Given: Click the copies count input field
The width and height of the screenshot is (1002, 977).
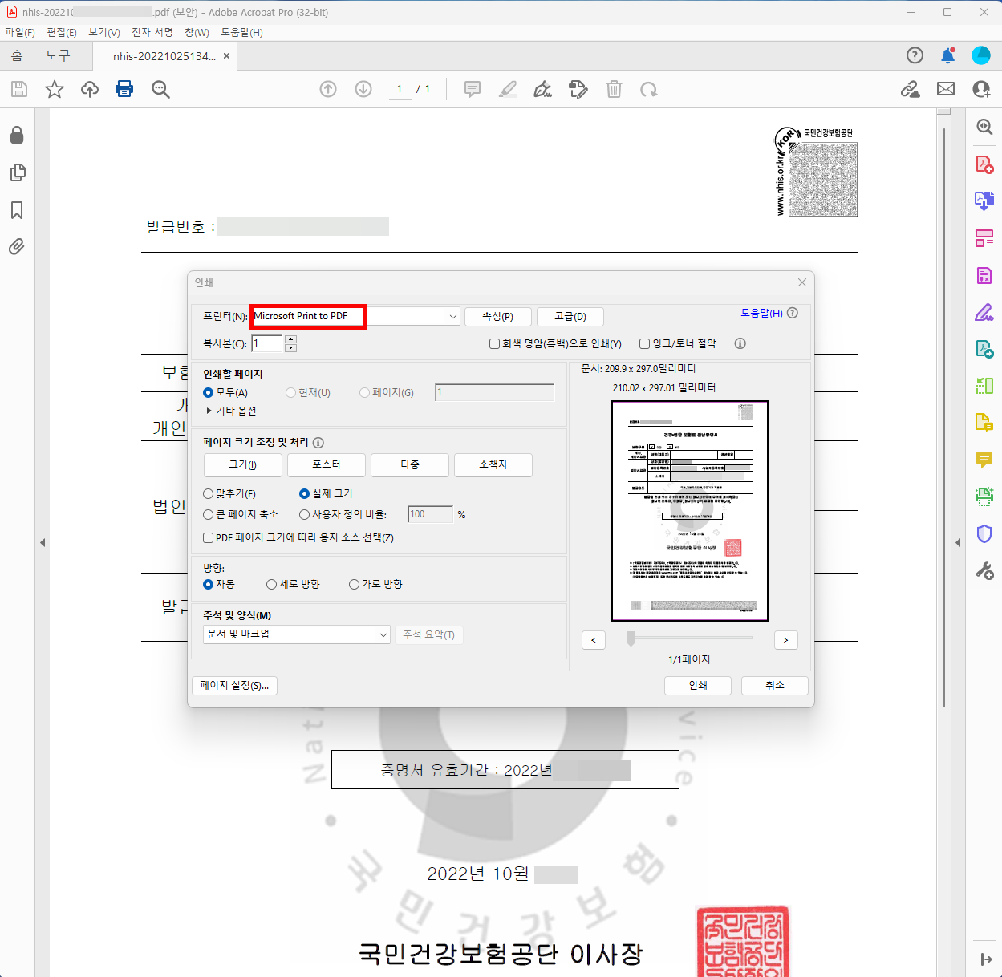Looking at the screenshot, I should click(x=267, y=344).
